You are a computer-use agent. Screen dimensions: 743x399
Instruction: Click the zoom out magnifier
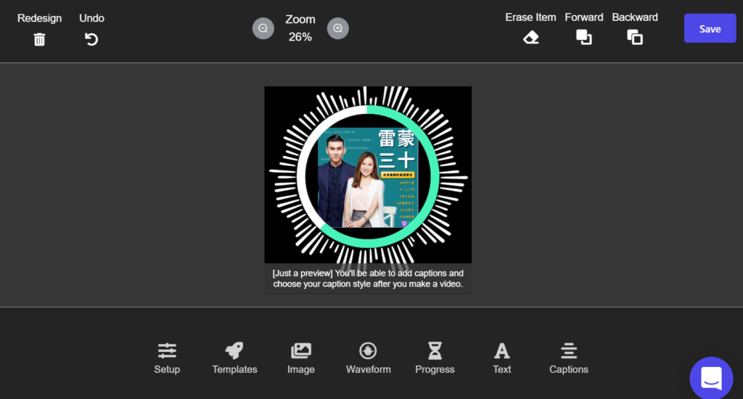click(x=263, y=28)
